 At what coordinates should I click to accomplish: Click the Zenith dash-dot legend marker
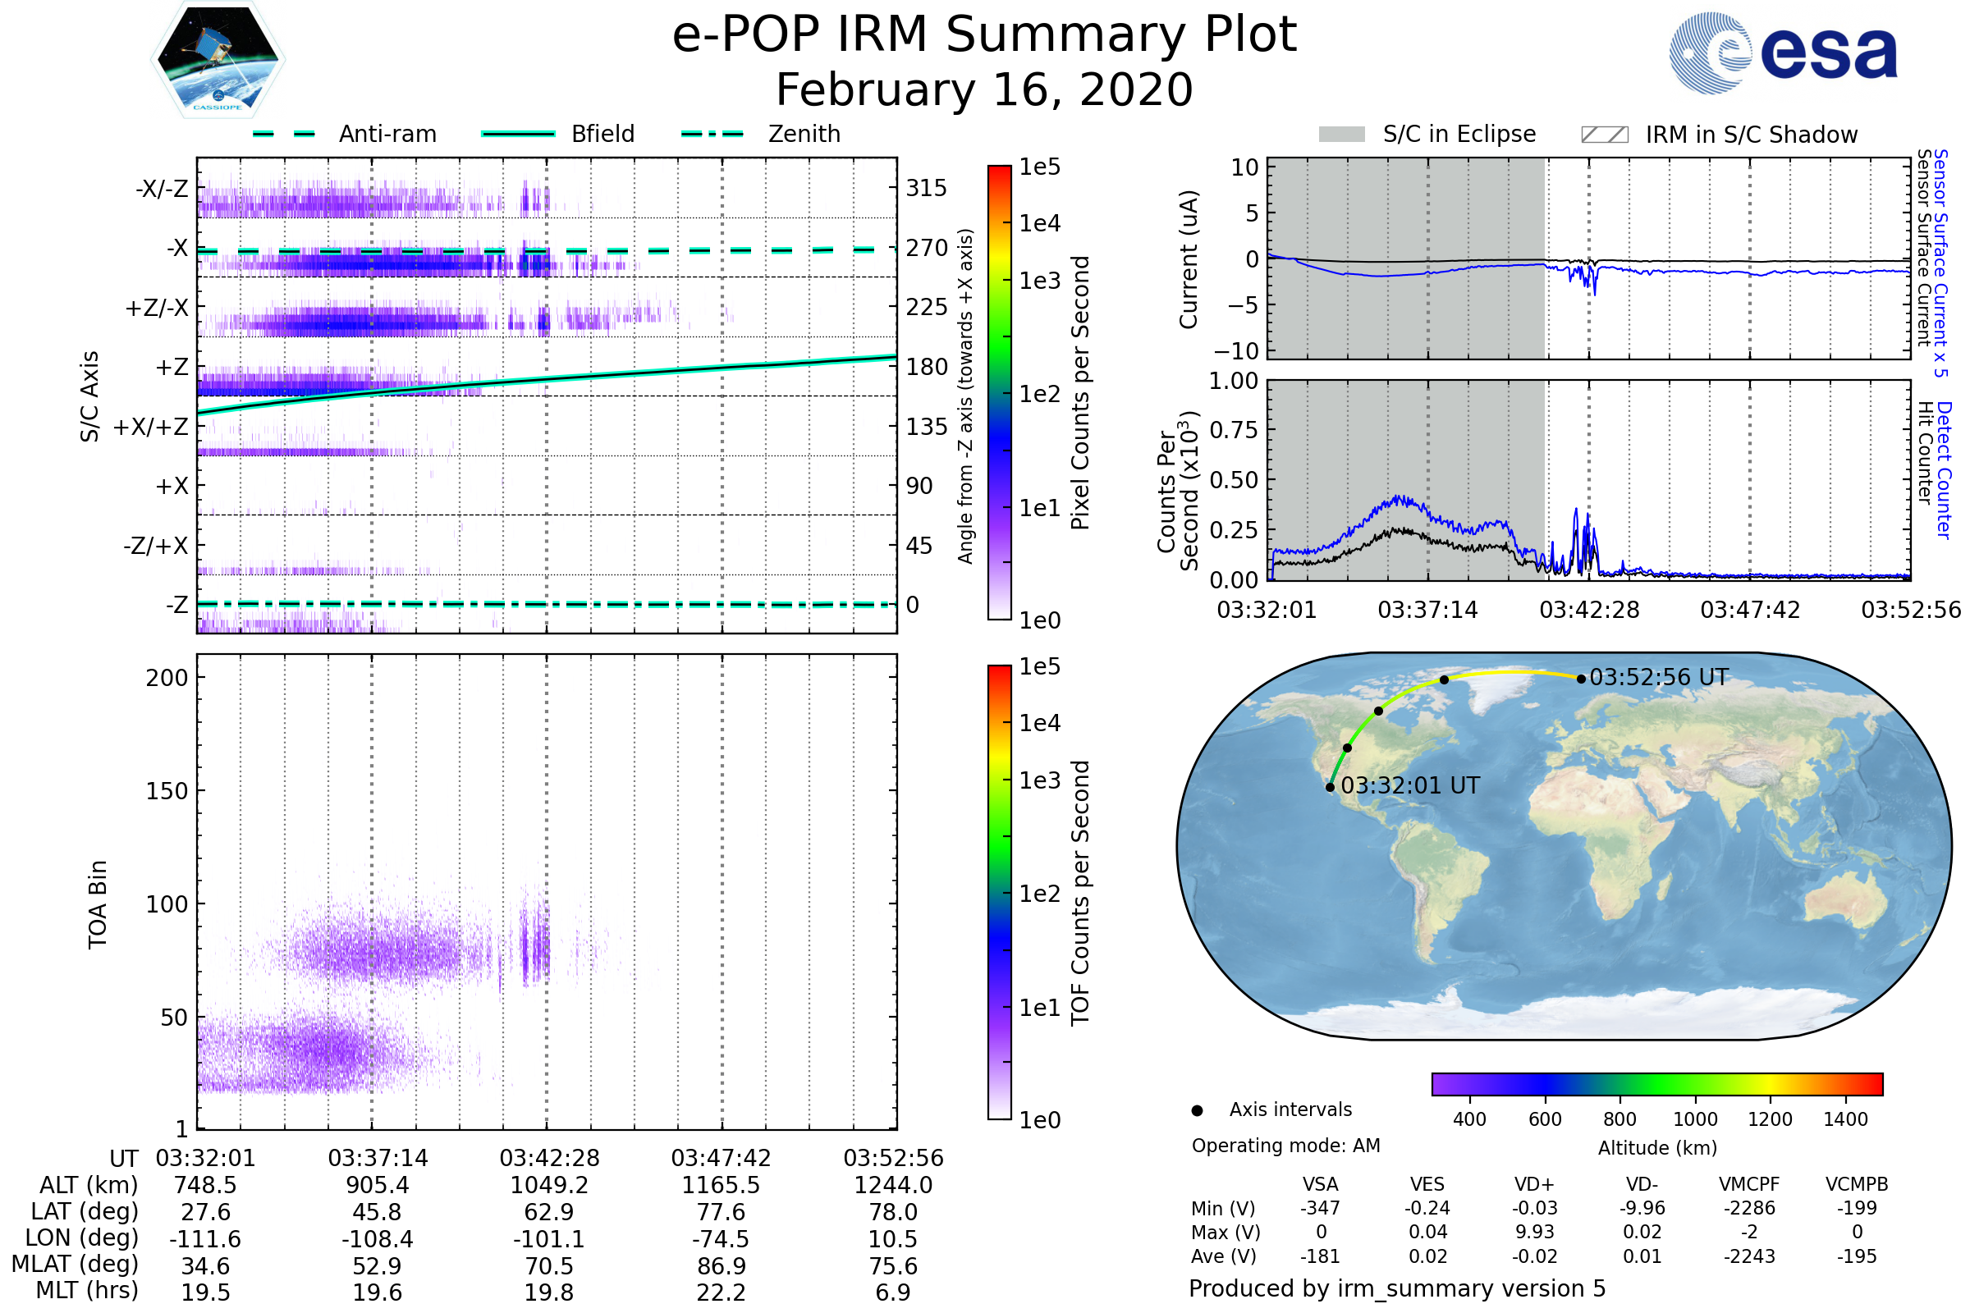(712, 134)
